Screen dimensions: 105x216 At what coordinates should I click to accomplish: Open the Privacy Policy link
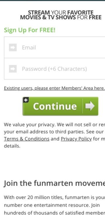click(x=76, y=139)
